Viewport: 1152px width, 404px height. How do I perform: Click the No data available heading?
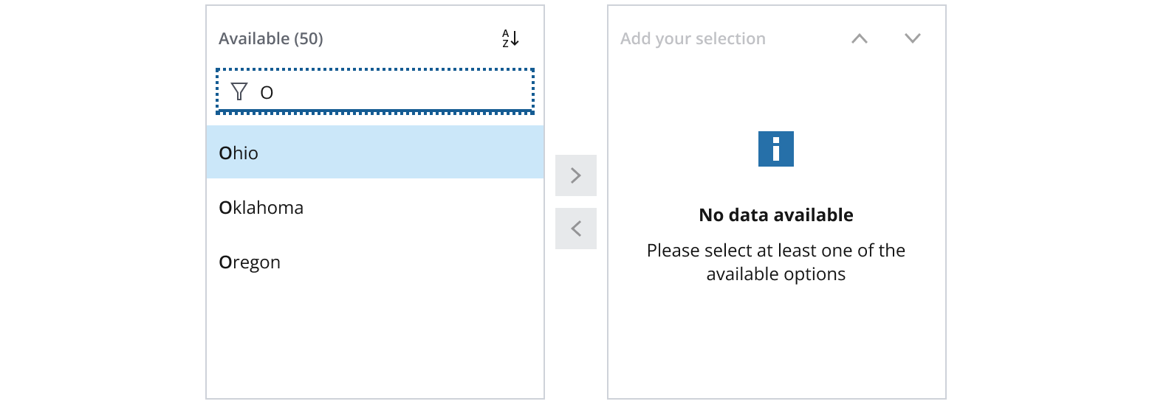(x=775, y=215)
